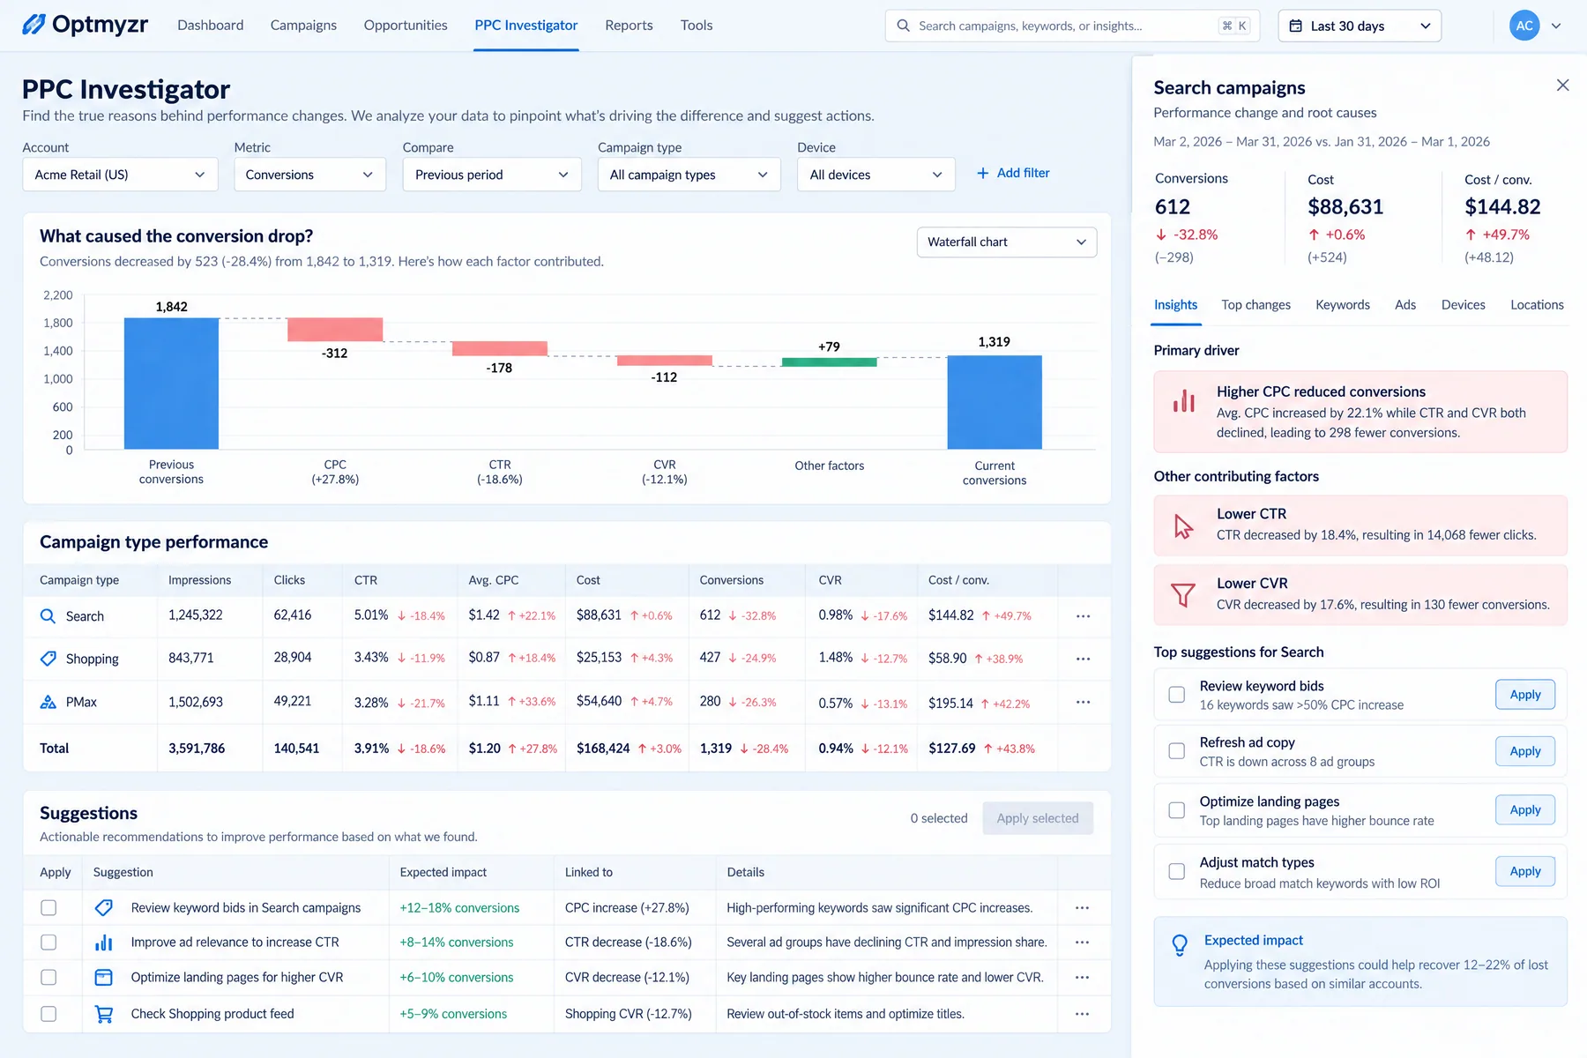This screenshot has height=1058, width=1587.
Task: Click the Lower CVR funnel icon
Action: [1183, 595]
